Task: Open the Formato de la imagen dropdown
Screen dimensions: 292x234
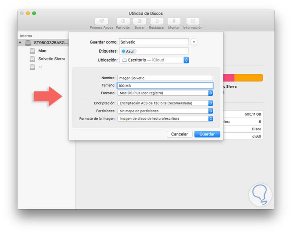Action: pyautogui.click(x=165, y=118)
